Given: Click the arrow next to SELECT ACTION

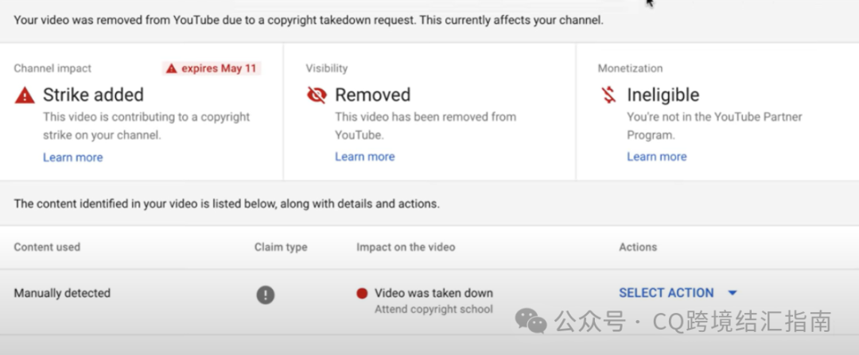Looking at the screenshot, I should click(x=733, y=293).
